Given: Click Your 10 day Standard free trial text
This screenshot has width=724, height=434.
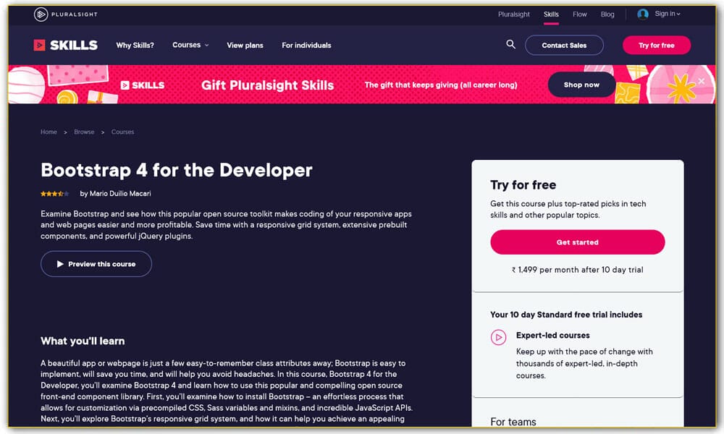Looking at the screenshot, I should [x=566, y=315].
